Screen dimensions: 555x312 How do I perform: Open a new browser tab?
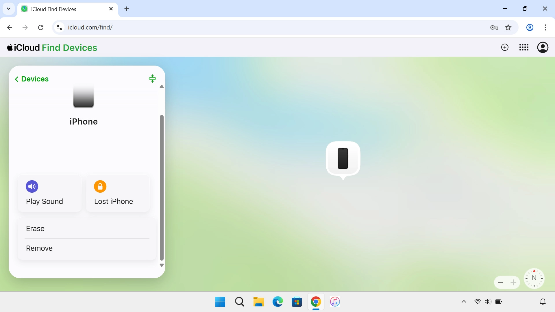coord(127,9)
